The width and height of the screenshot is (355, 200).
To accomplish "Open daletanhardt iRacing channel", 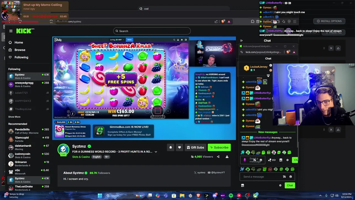I will point(29,147).
